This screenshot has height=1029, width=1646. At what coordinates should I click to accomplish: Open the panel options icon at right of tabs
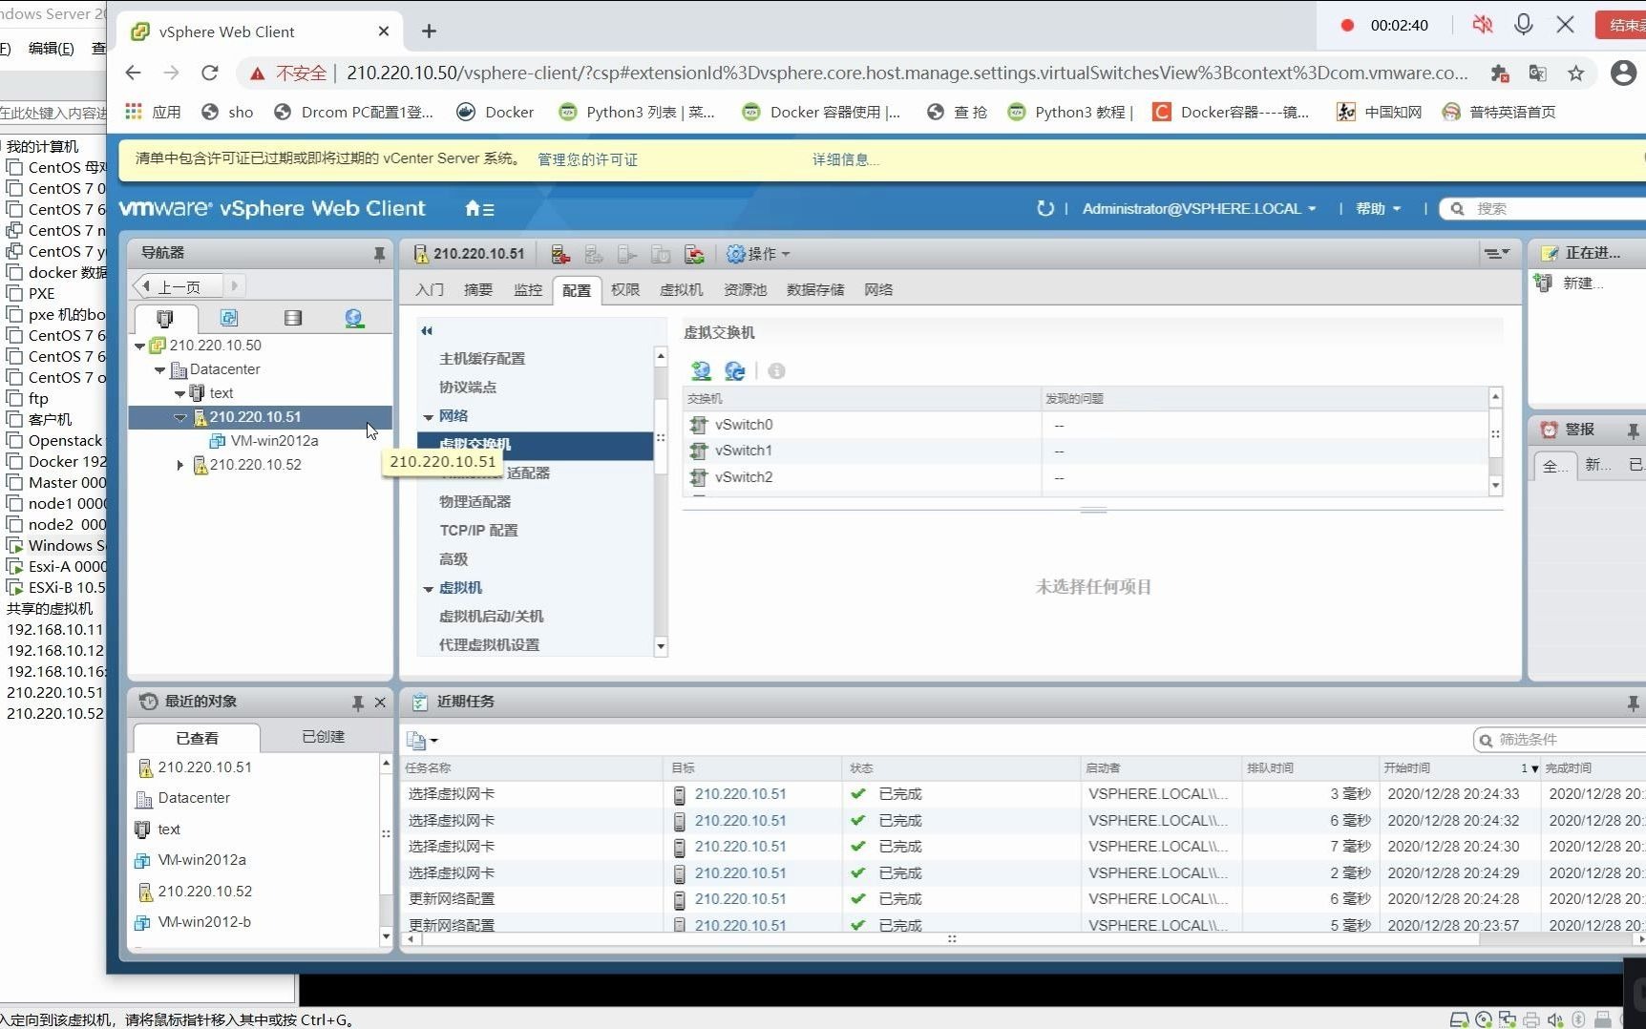1496,253
